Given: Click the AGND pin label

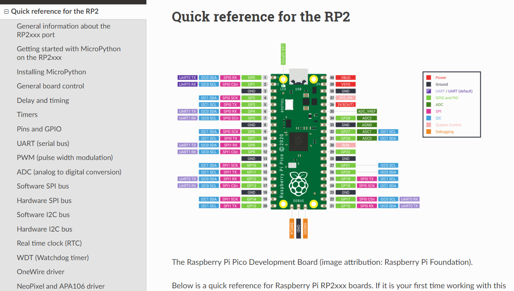Looking at the screenshot, I should tap(367, 125).
